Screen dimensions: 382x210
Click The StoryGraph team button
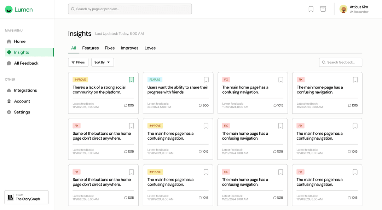coord(26,197)
